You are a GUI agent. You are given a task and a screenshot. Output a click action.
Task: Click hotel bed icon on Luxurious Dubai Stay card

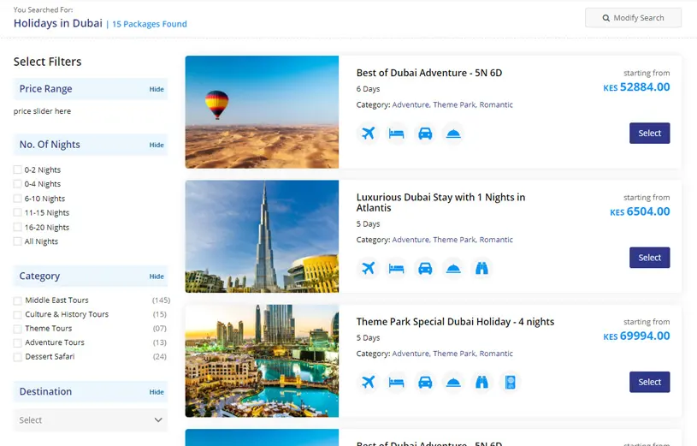click(396, 269)
